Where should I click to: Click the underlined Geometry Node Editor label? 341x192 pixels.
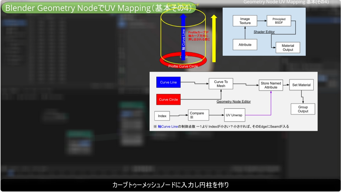234,102
